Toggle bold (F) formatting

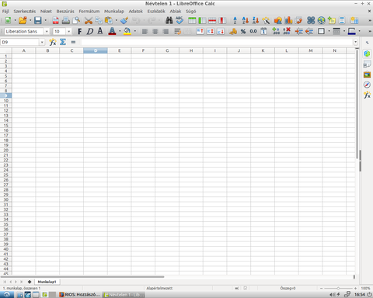point(79,31)
